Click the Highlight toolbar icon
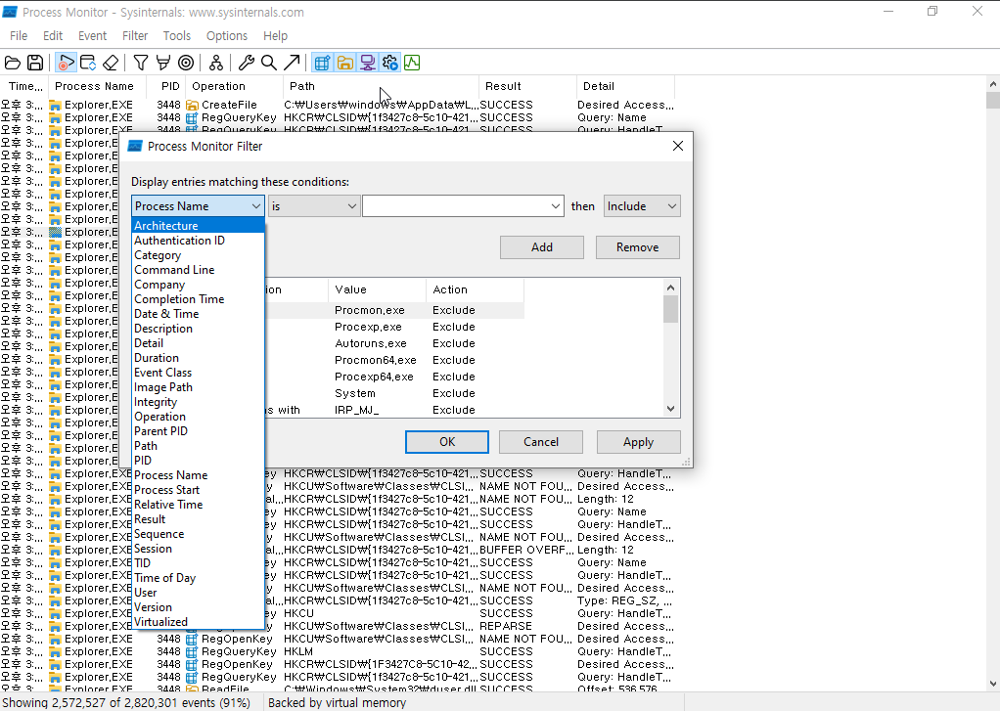The image size is (1000, 711). click(x=163, y=63)
